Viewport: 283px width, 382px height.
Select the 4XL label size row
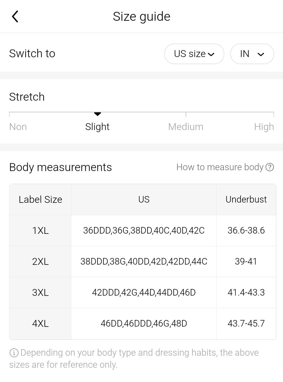[x=40, y=323]
